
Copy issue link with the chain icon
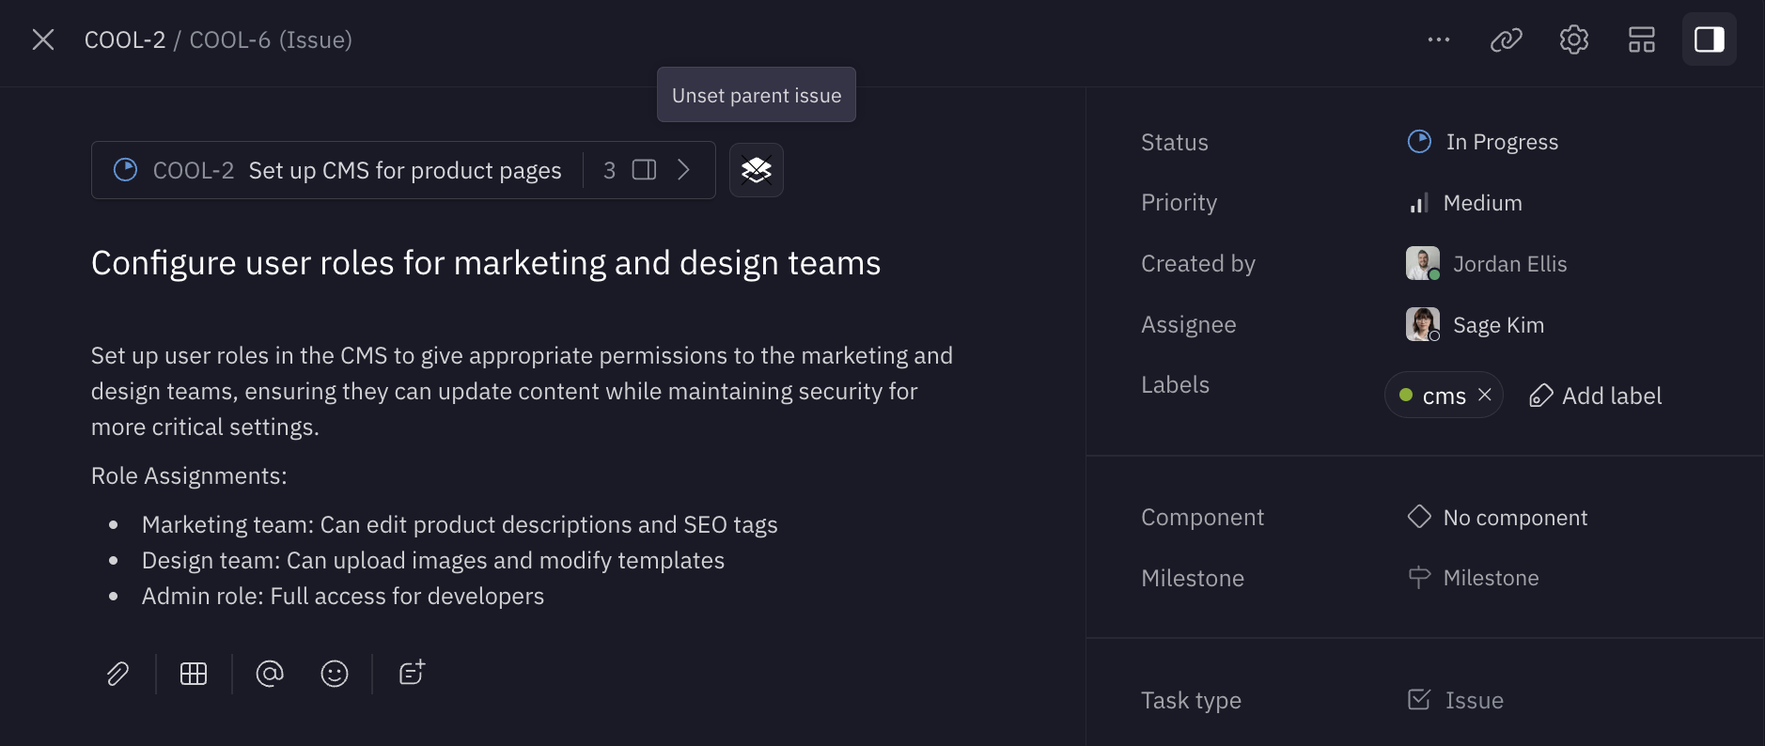click(x=1506, y=39)
